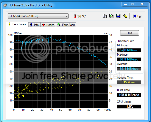Close the HD Tune window
This screenshot has width=151, height=122.
click(142, 4)
